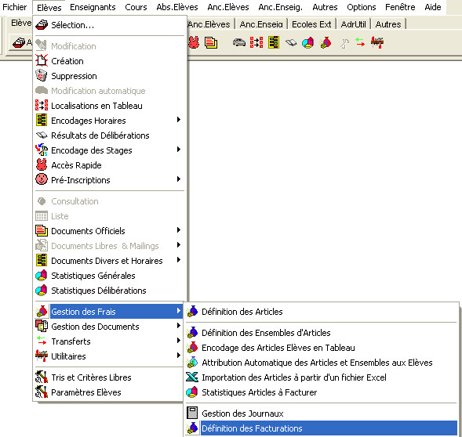The height and width of the screenshot is (437, 462).
Task: Click the Documents Officiels toolbar icon
Action: click(211, 42)
